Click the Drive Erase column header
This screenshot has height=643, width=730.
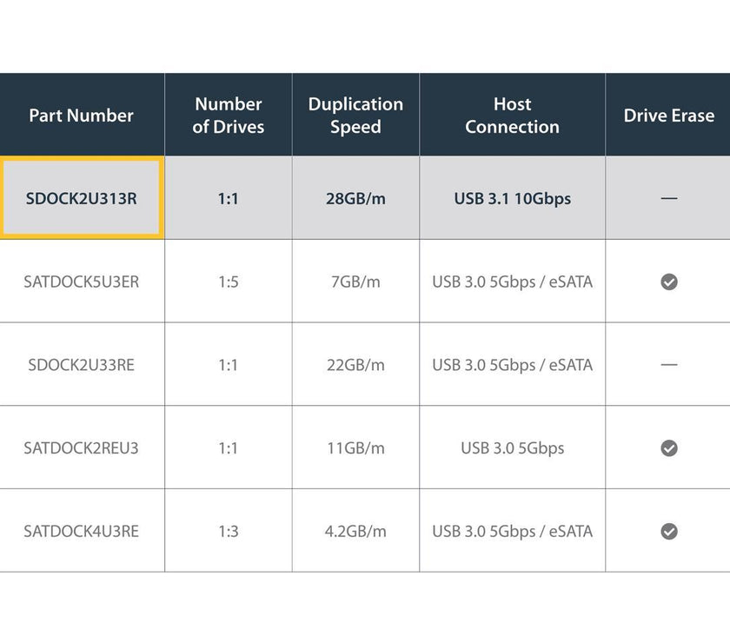click(x=668, y=116)
